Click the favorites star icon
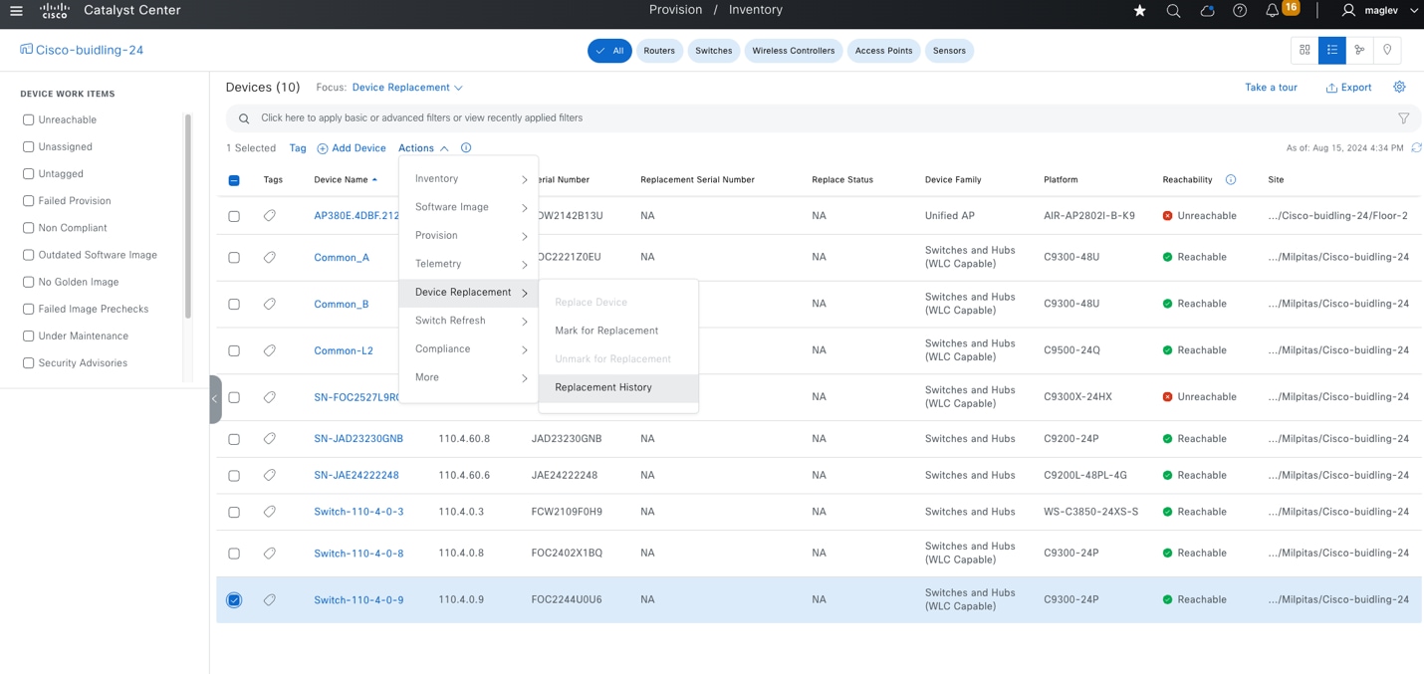 tap(1139, 11)
